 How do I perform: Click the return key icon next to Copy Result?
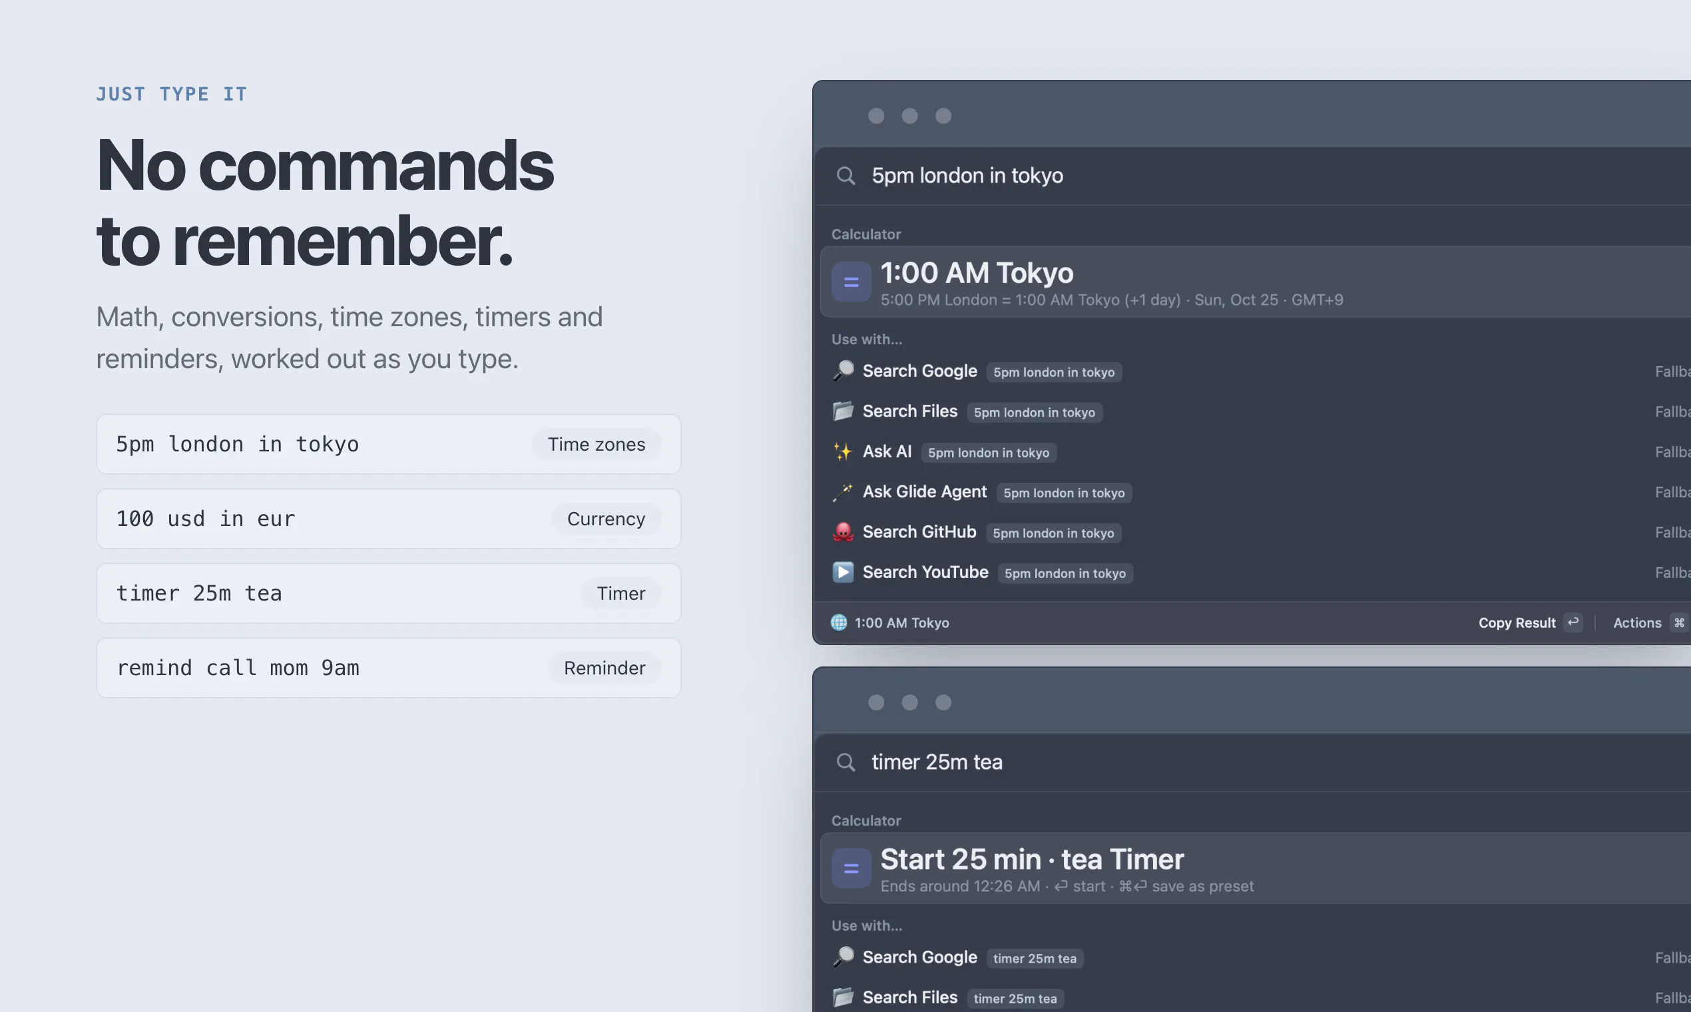1572,623
